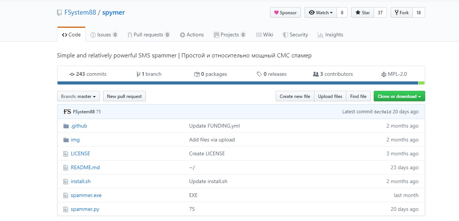Open the FSystem88 owner link
This screenshot has width=459, height=221.
tap(80, 12)
